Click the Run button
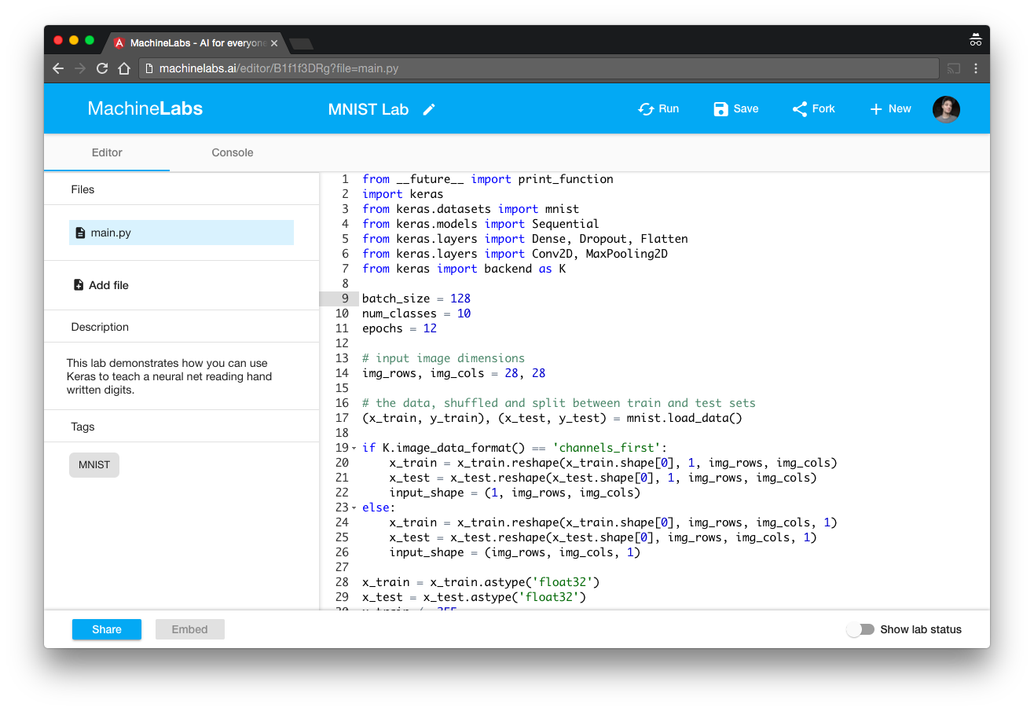The width and height of the screenshot is (1034, 711). pyautogui.click(x=658, y=109)
